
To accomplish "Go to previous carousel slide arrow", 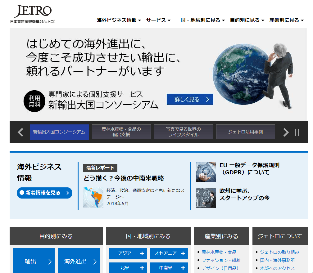I will pos(20,132).
